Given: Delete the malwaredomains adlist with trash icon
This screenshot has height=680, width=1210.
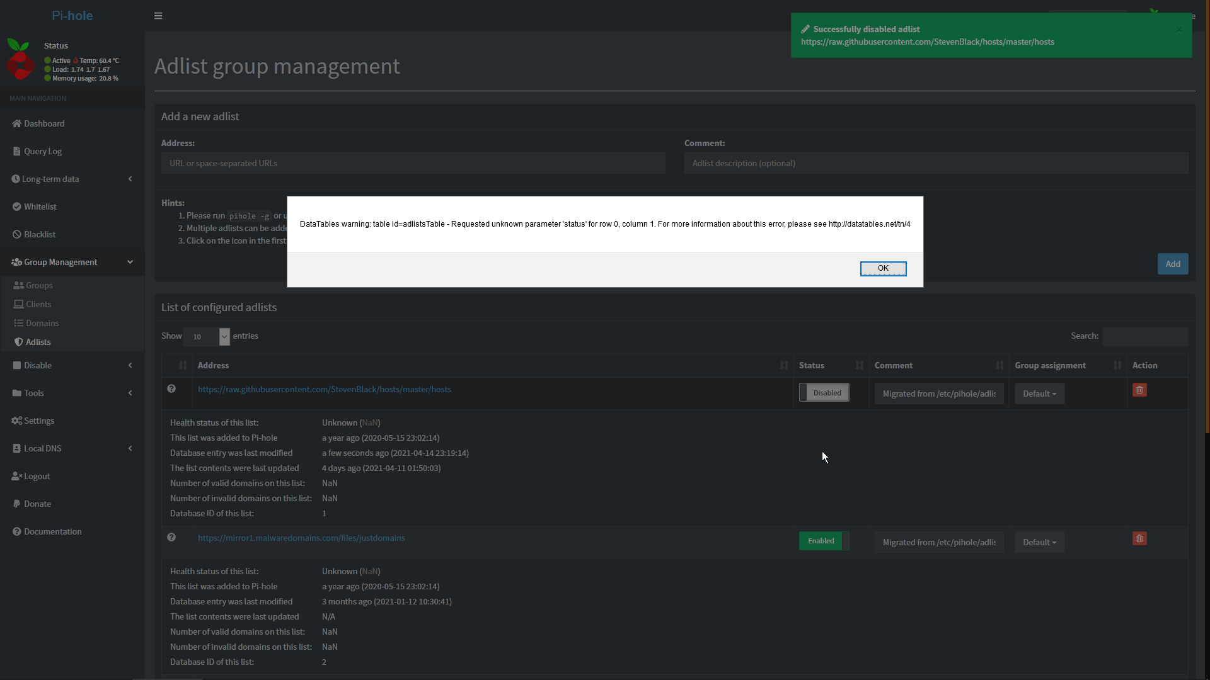Looking at the screenshot, I should point(1139,538).
